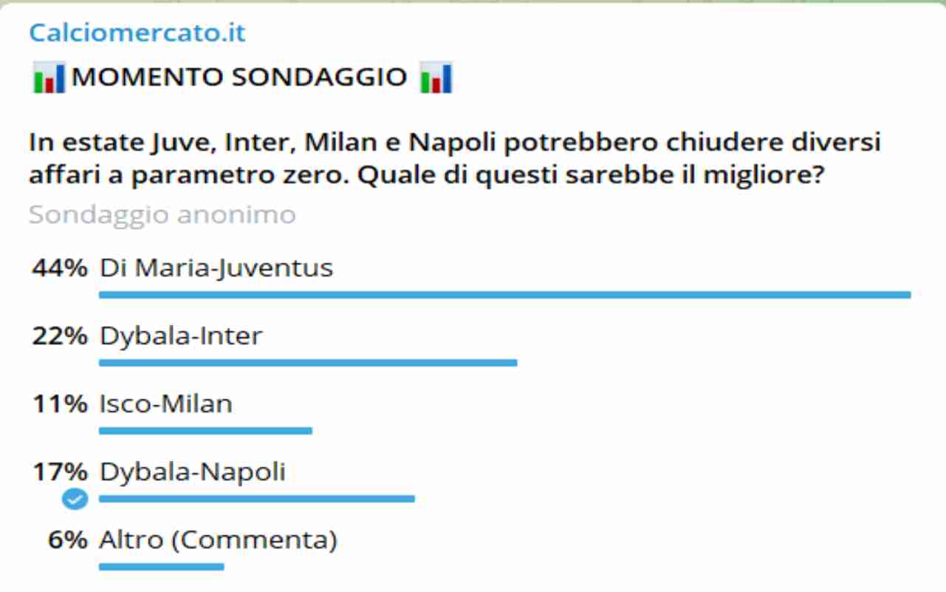Click the Calciomercato.it channel name
946x592 pixels.
pyautogui.click(x=137, y=33)
